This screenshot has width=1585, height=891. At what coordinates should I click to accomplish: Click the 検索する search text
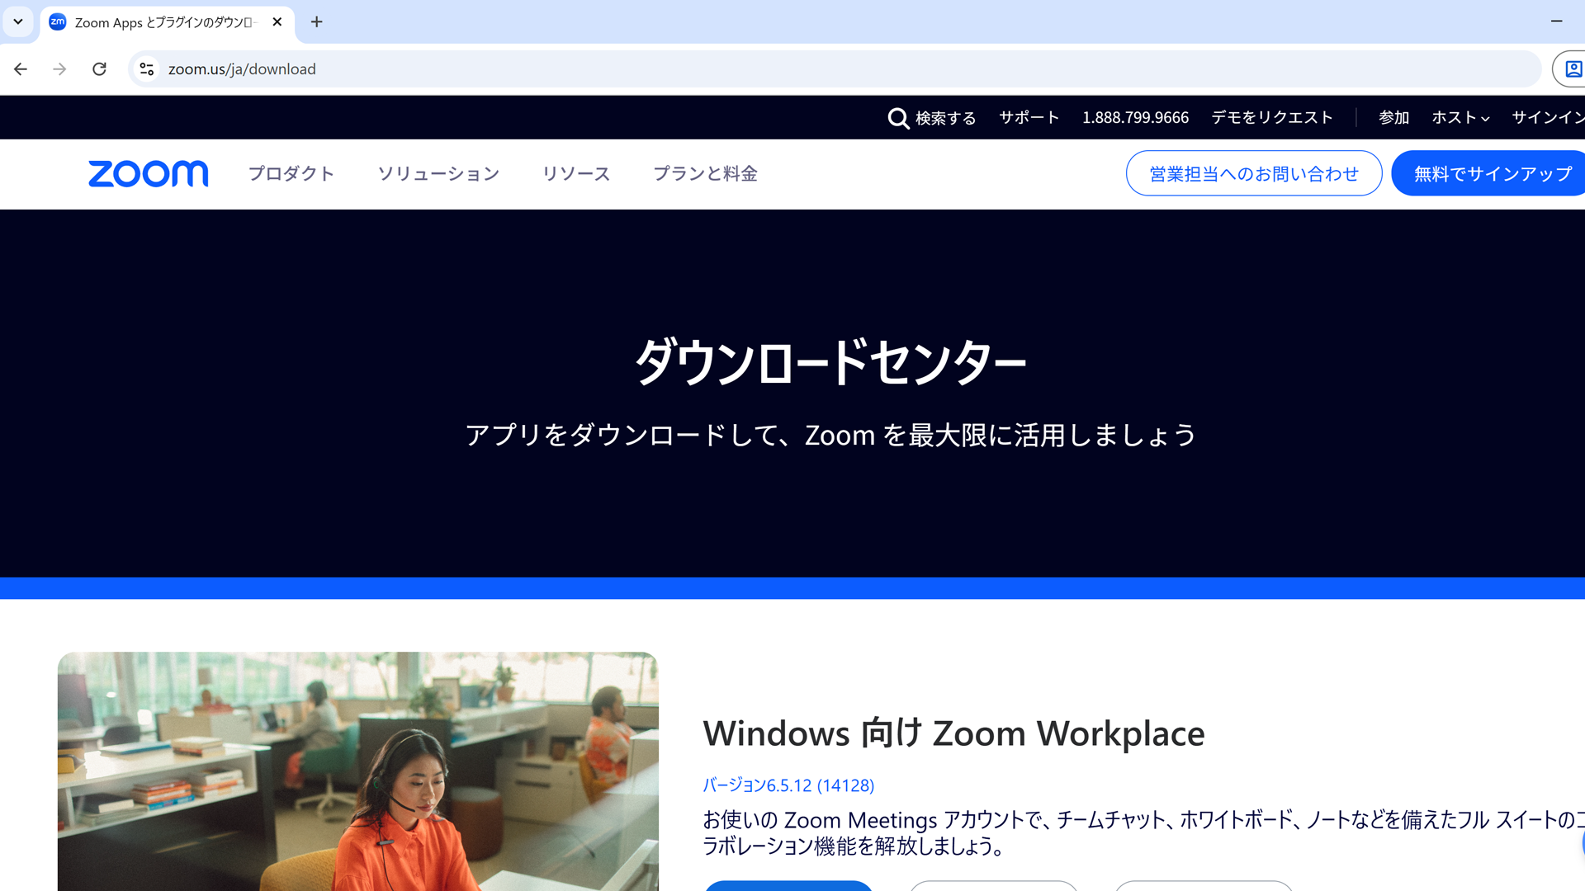pyautogui.click(x=945, y=118)
